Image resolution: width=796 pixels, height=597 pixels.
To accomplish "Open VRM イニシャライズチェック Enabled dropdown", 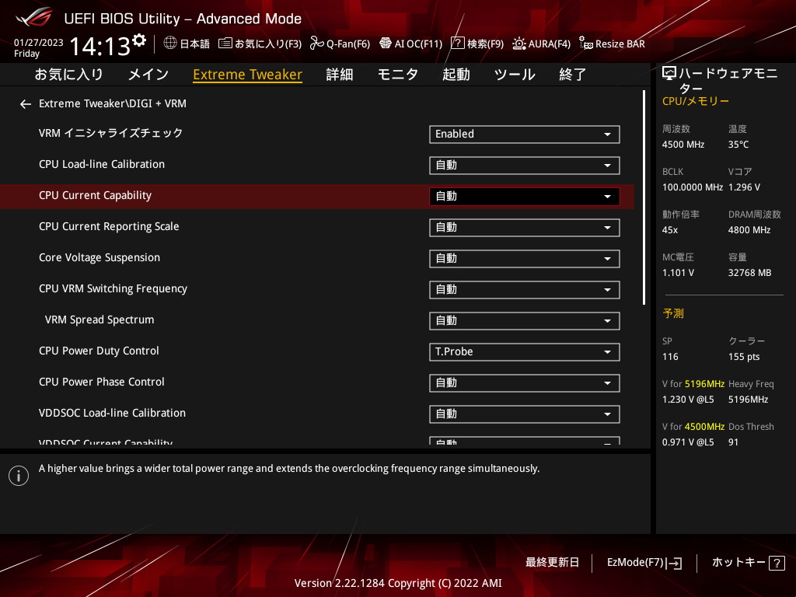I will (x=525, y=134).
